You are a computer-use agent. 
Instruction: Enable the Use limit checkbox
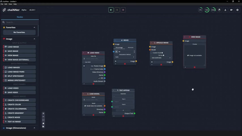click(x=84, y=62)
